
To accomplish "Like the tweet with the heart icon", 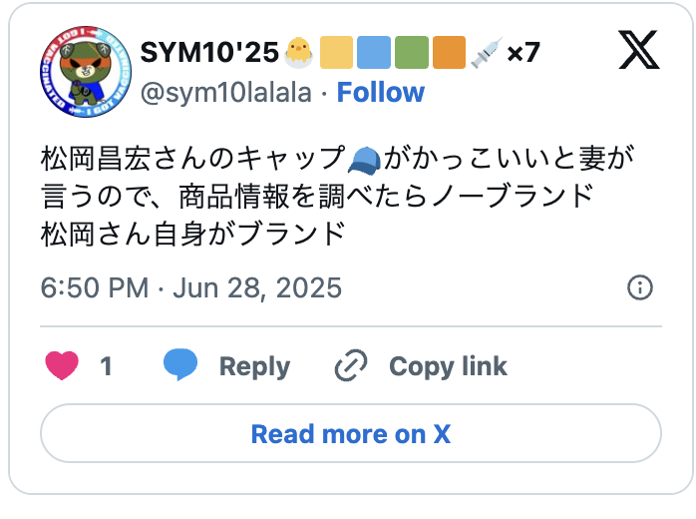I will coord(62,366).
